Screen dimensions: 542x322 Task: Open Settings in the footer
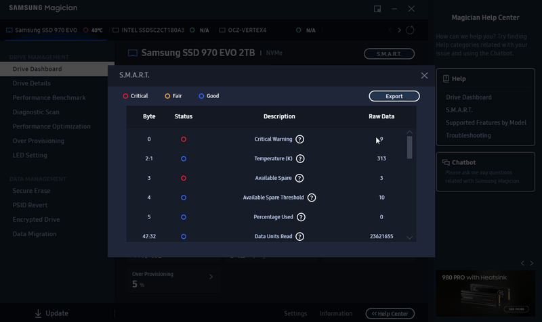tap(295, 314)
